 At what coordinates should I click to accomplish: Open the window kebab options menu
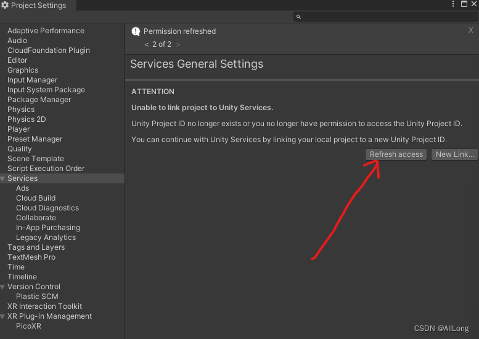[x=453, y=4]
